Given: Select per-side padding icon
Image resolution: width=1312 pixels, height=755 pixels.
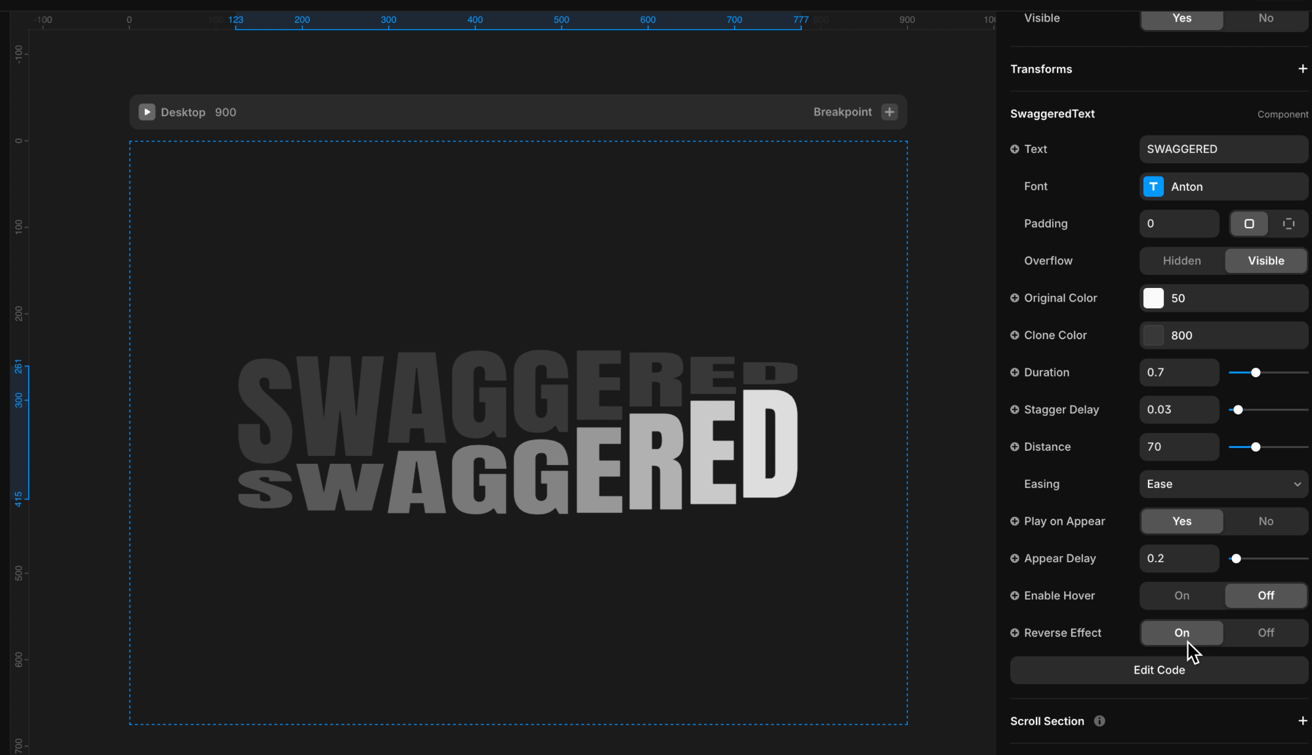Looking at the screenshot, I should (x=1288, y=224).
